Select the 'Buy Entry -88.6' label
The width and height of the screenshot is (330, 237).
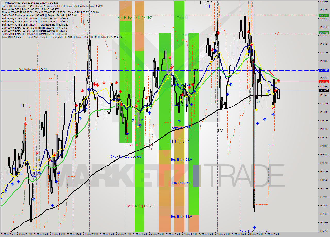(181, 217)
